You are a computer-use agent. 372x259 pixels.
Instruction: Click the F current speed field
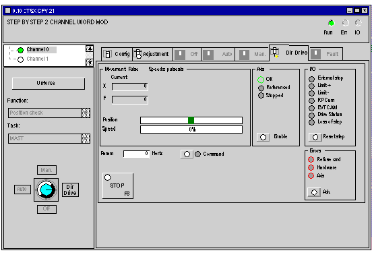[130, 100]
